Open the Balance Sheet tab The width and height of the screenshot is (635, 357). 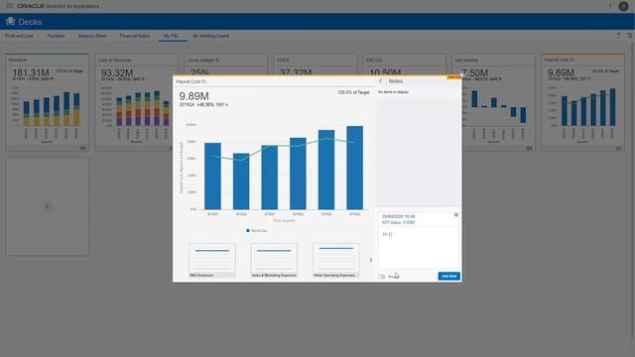point(92,36)
